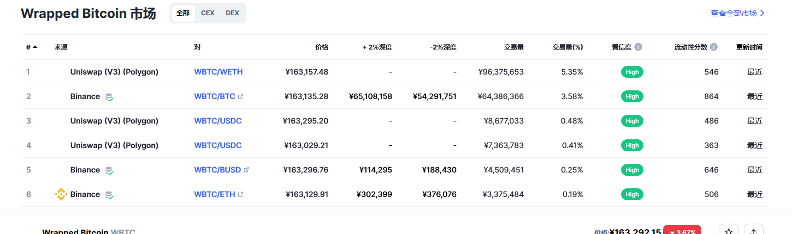Click the price ¥163,295.20

pos(306,121)
